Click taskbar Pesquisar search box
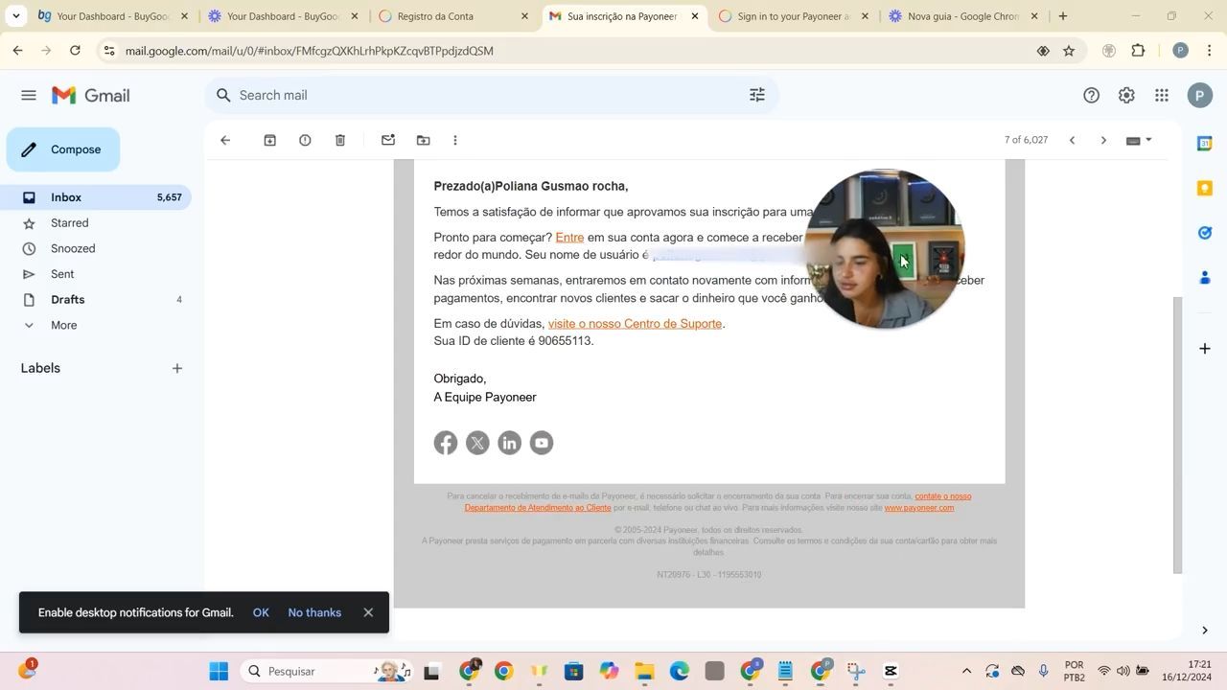The width and height of the screenshot is (1227, 690). (x=326, y=672)
